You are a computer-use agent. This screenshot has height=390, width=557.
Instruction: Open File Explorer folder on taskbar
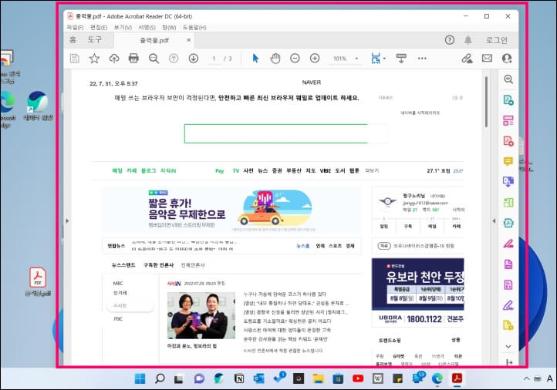coord(319,378)
